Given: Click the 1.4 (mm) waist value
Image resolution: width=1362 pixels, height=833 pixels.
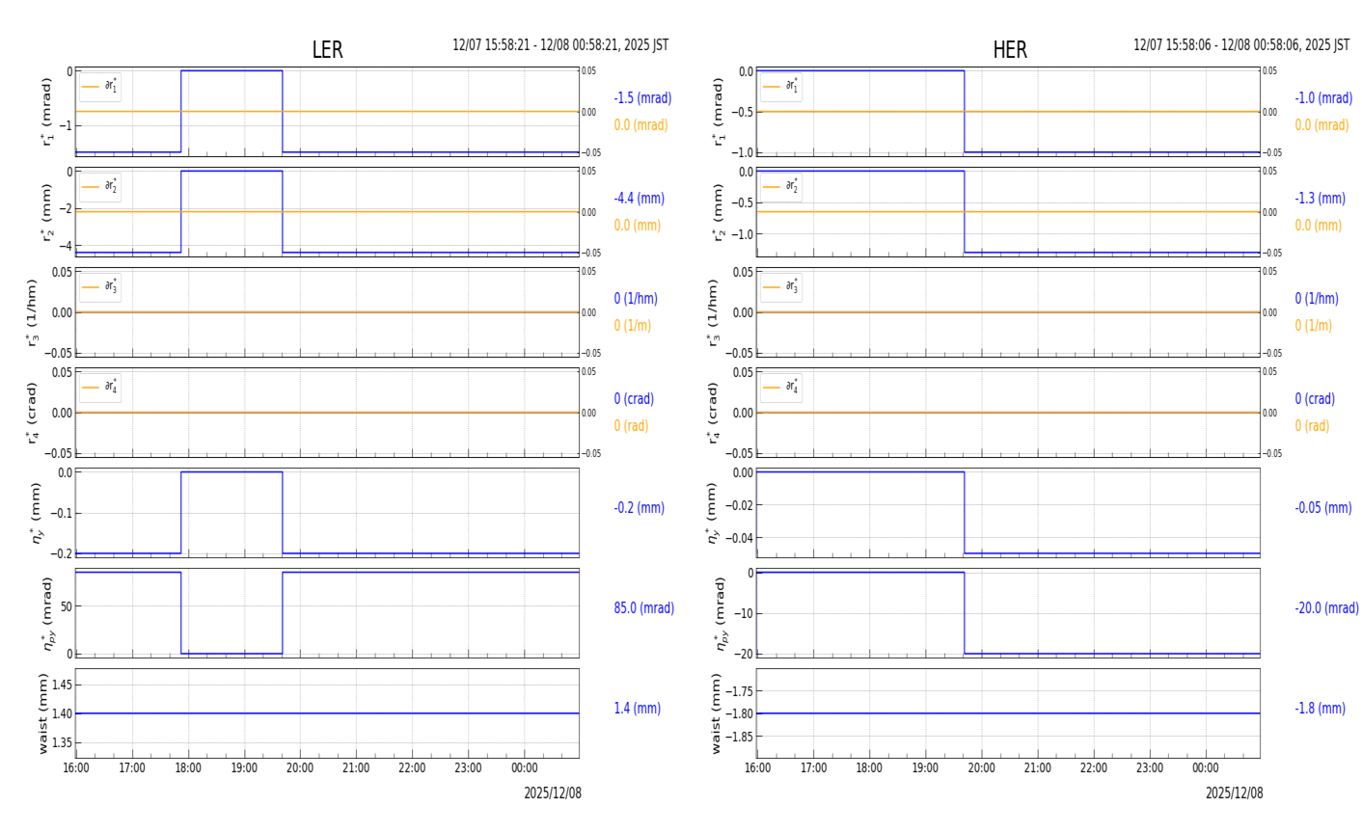Looking at the screenshot, I should [x=637, y=709].
